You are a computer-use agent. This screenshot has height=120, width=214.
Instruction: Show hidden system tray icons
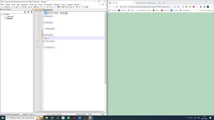click(x=186, y=118)
